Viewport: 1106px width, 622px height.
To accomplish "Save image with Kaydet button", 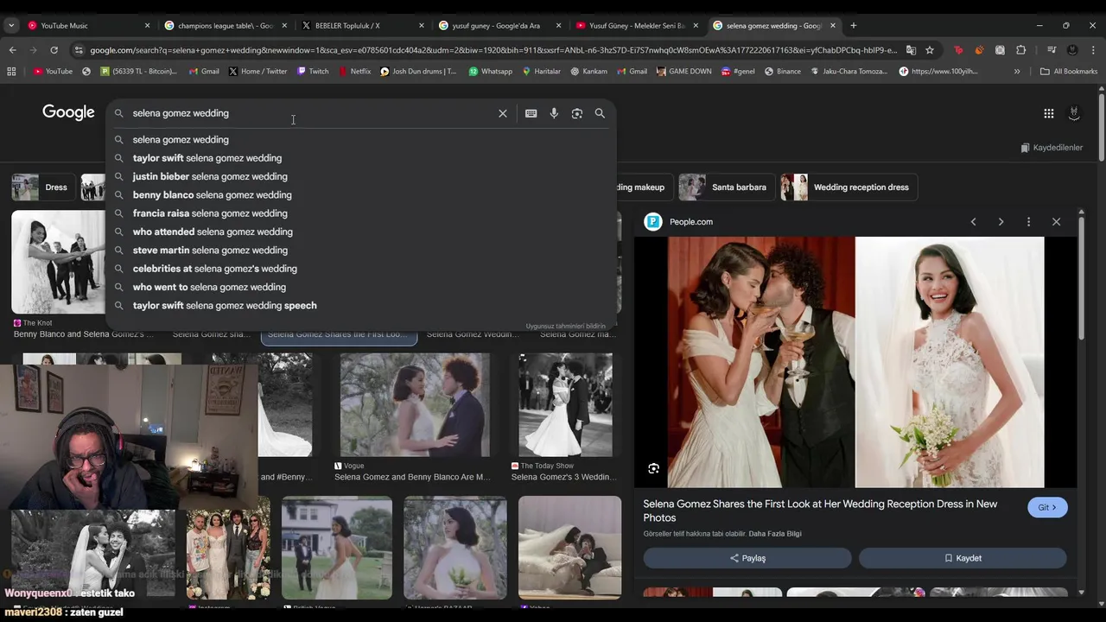I will click(x=963, y=558).
